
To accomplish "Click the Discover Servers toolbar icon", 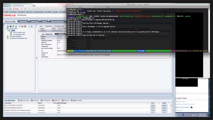I will pyautogui.click(x=8, y=26).
